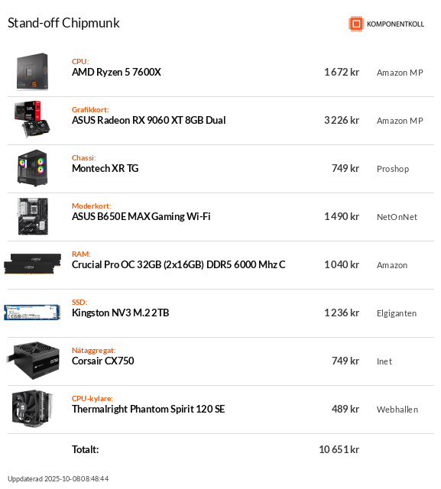Image resolution: width=441 pixels, height=489 pixels.
Task: Select the Corsair CX750 power supply image
Action: click(33, 361)
